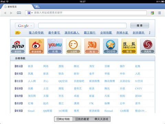Open the 全球地震 hot search link
This screenshot has width=165, height=124.
pyautogui.click(x=106, y=33)
